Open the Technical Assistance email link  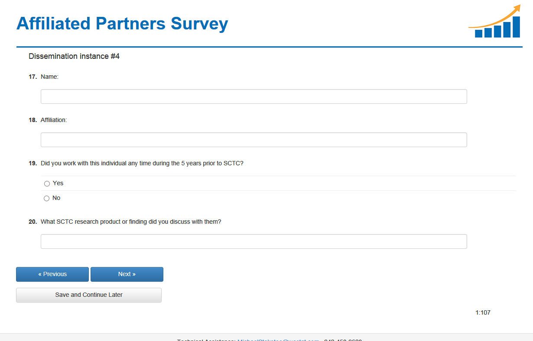point(278,340)
